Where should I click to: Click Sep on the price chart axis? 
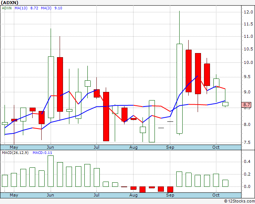tap(170, 147)
